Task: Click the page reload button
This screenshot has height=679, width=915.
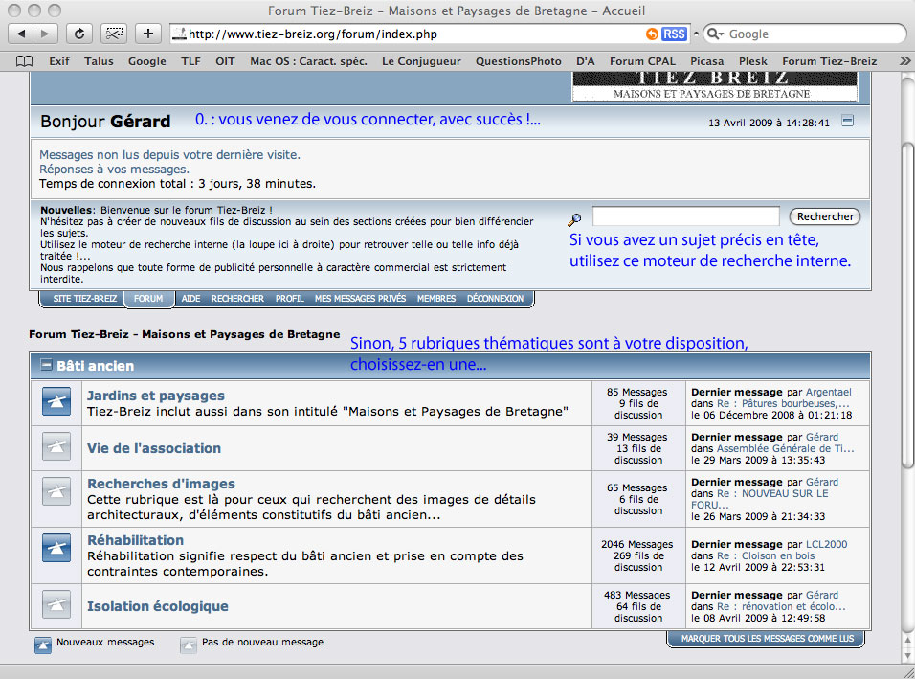Action: click(x=79, y=34)
